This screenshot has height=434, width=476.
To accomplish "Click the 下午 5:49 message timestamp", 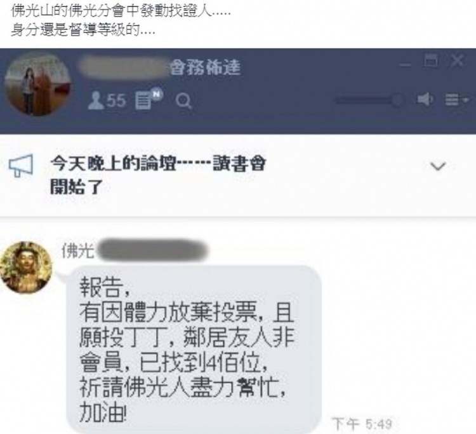I will [362, 423].
